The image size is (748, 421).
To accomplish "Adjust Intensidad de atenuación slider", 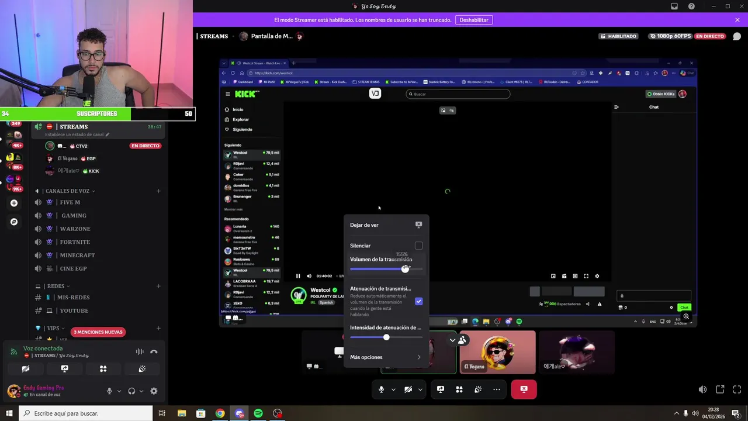I will (386, 337).
